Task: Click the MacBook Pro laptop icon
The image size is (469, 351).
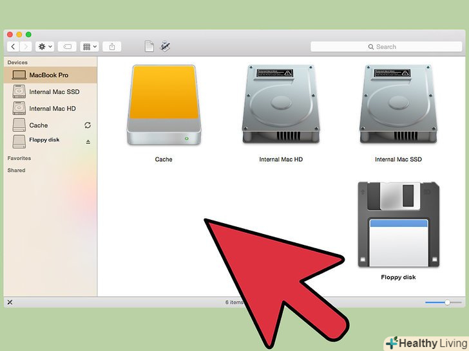Action: coord(19,75)
